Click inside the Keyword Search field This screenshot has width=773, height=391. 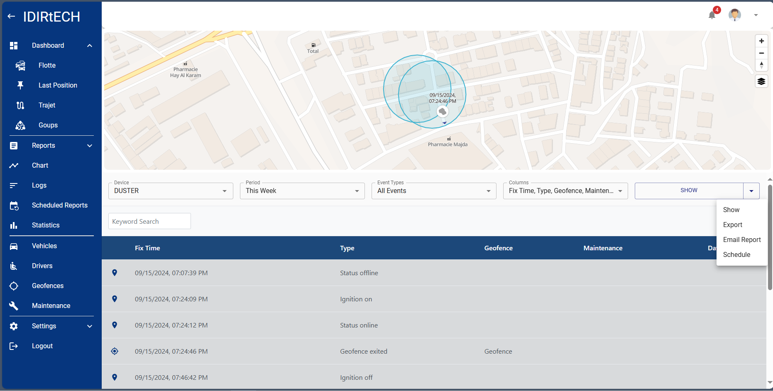(149, 221)
